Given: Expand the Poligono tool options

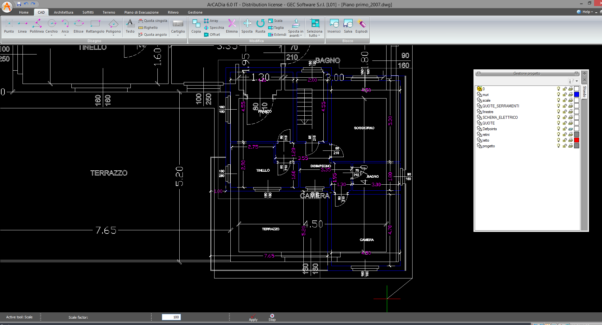Looking at the screenshot, I should pos(113,35).
